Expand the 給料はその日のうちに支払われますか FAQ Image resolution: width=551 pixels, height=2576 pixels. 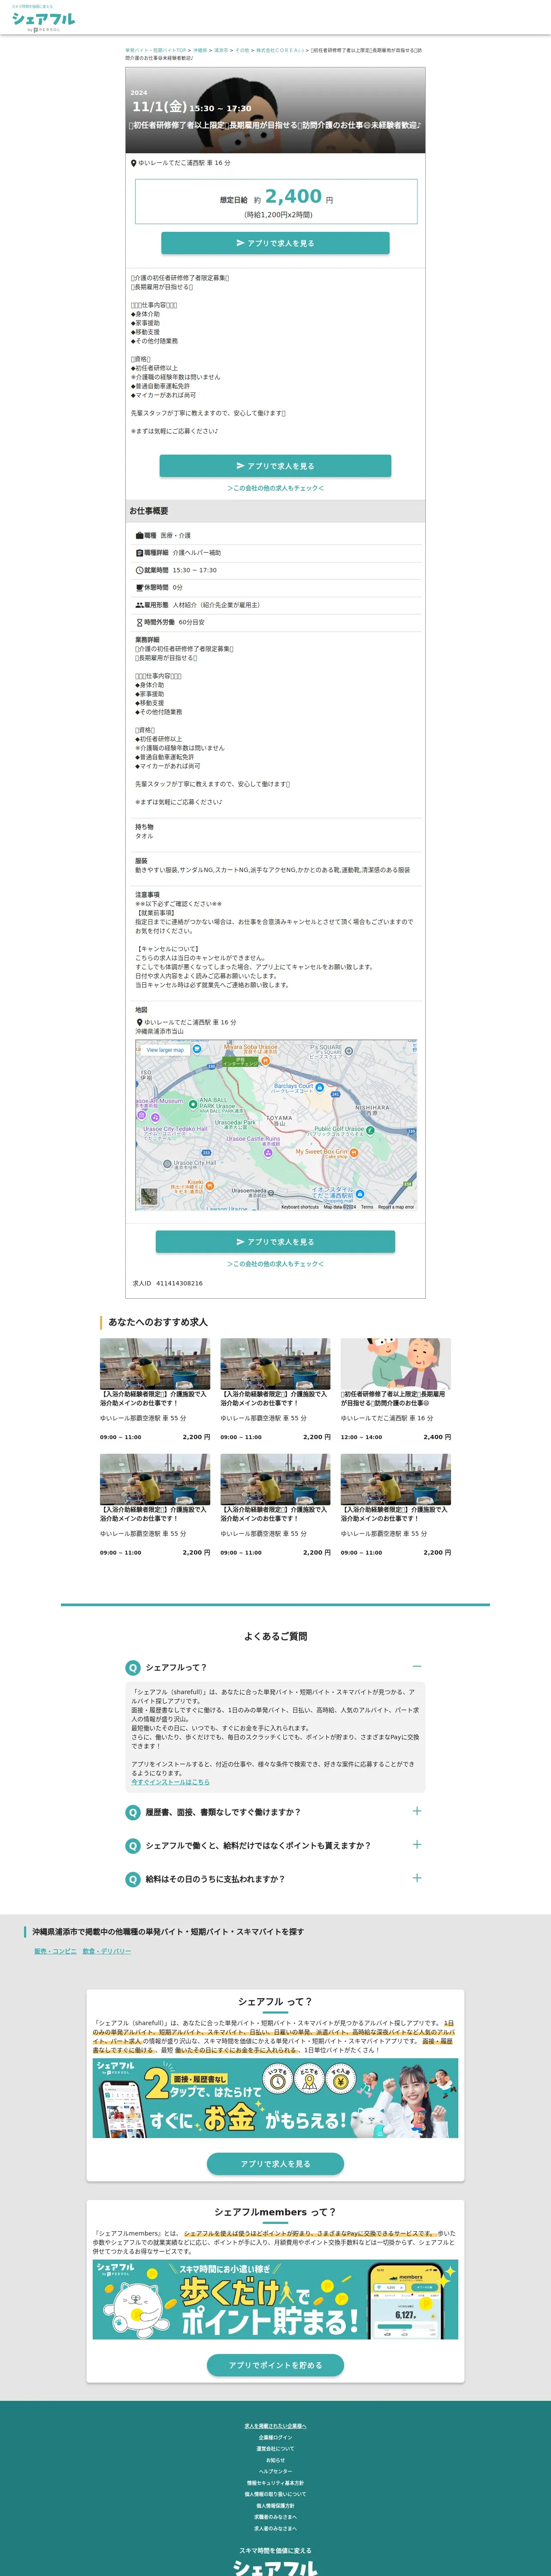pos(417,1878)
